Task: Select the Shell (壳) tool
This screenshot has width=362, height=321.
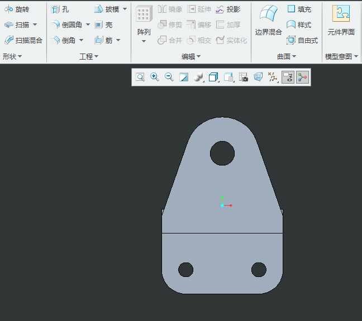Action: point(103,25)
